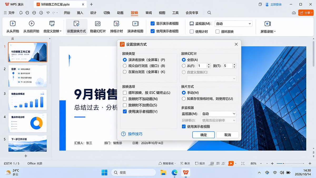Enable 循环放映 checkbox in ribbon
The width and height of the screenshot is (316, 178).
coord(218,31)
